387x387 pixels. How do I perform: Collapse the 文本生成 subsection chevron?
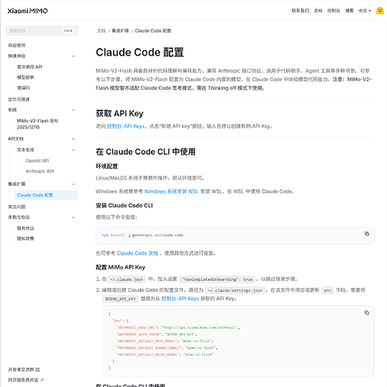click(74, 149)
